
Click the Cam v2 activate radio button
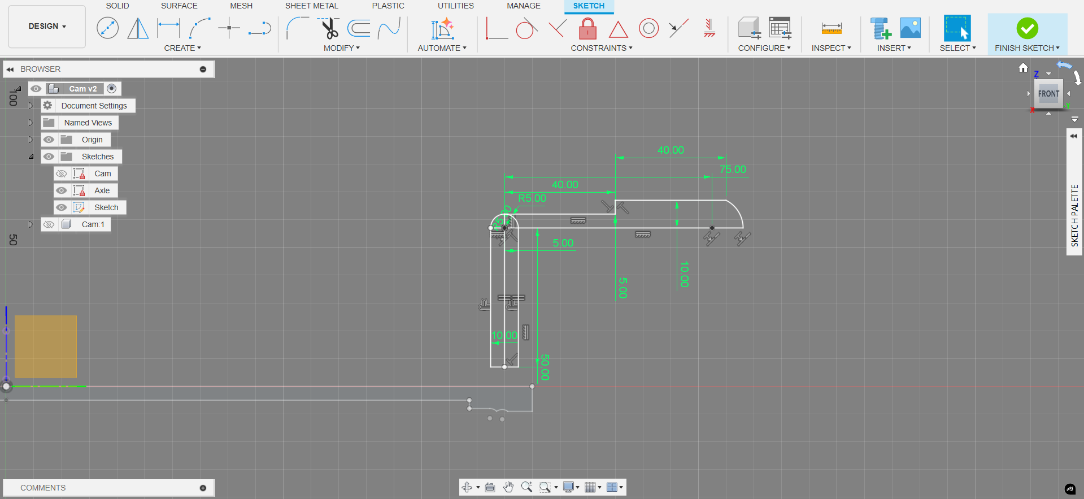pyautogui.click(x=112, y=88)
